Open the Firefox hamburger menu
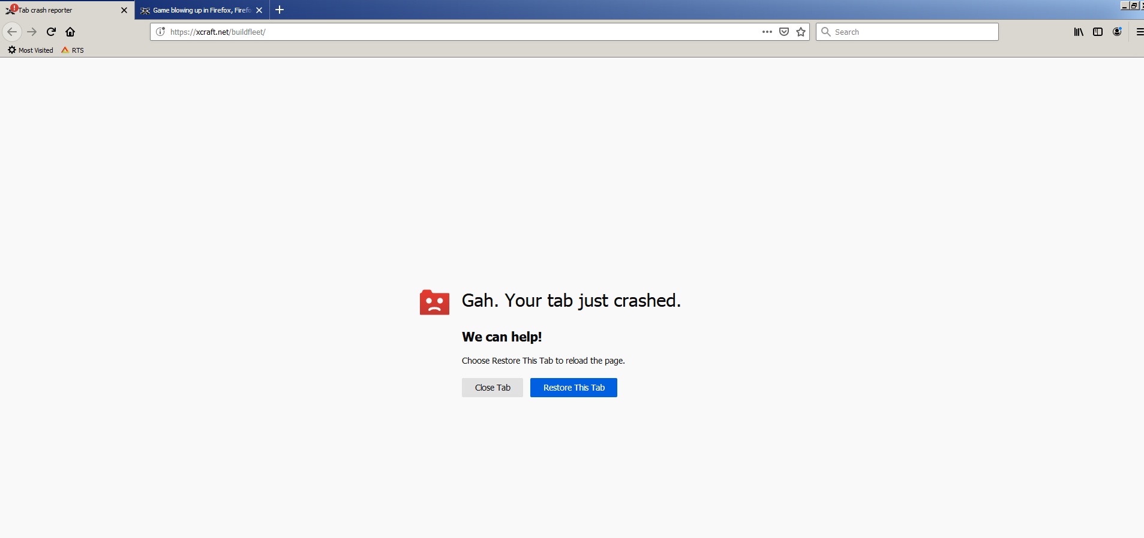 coord(1139,32)
